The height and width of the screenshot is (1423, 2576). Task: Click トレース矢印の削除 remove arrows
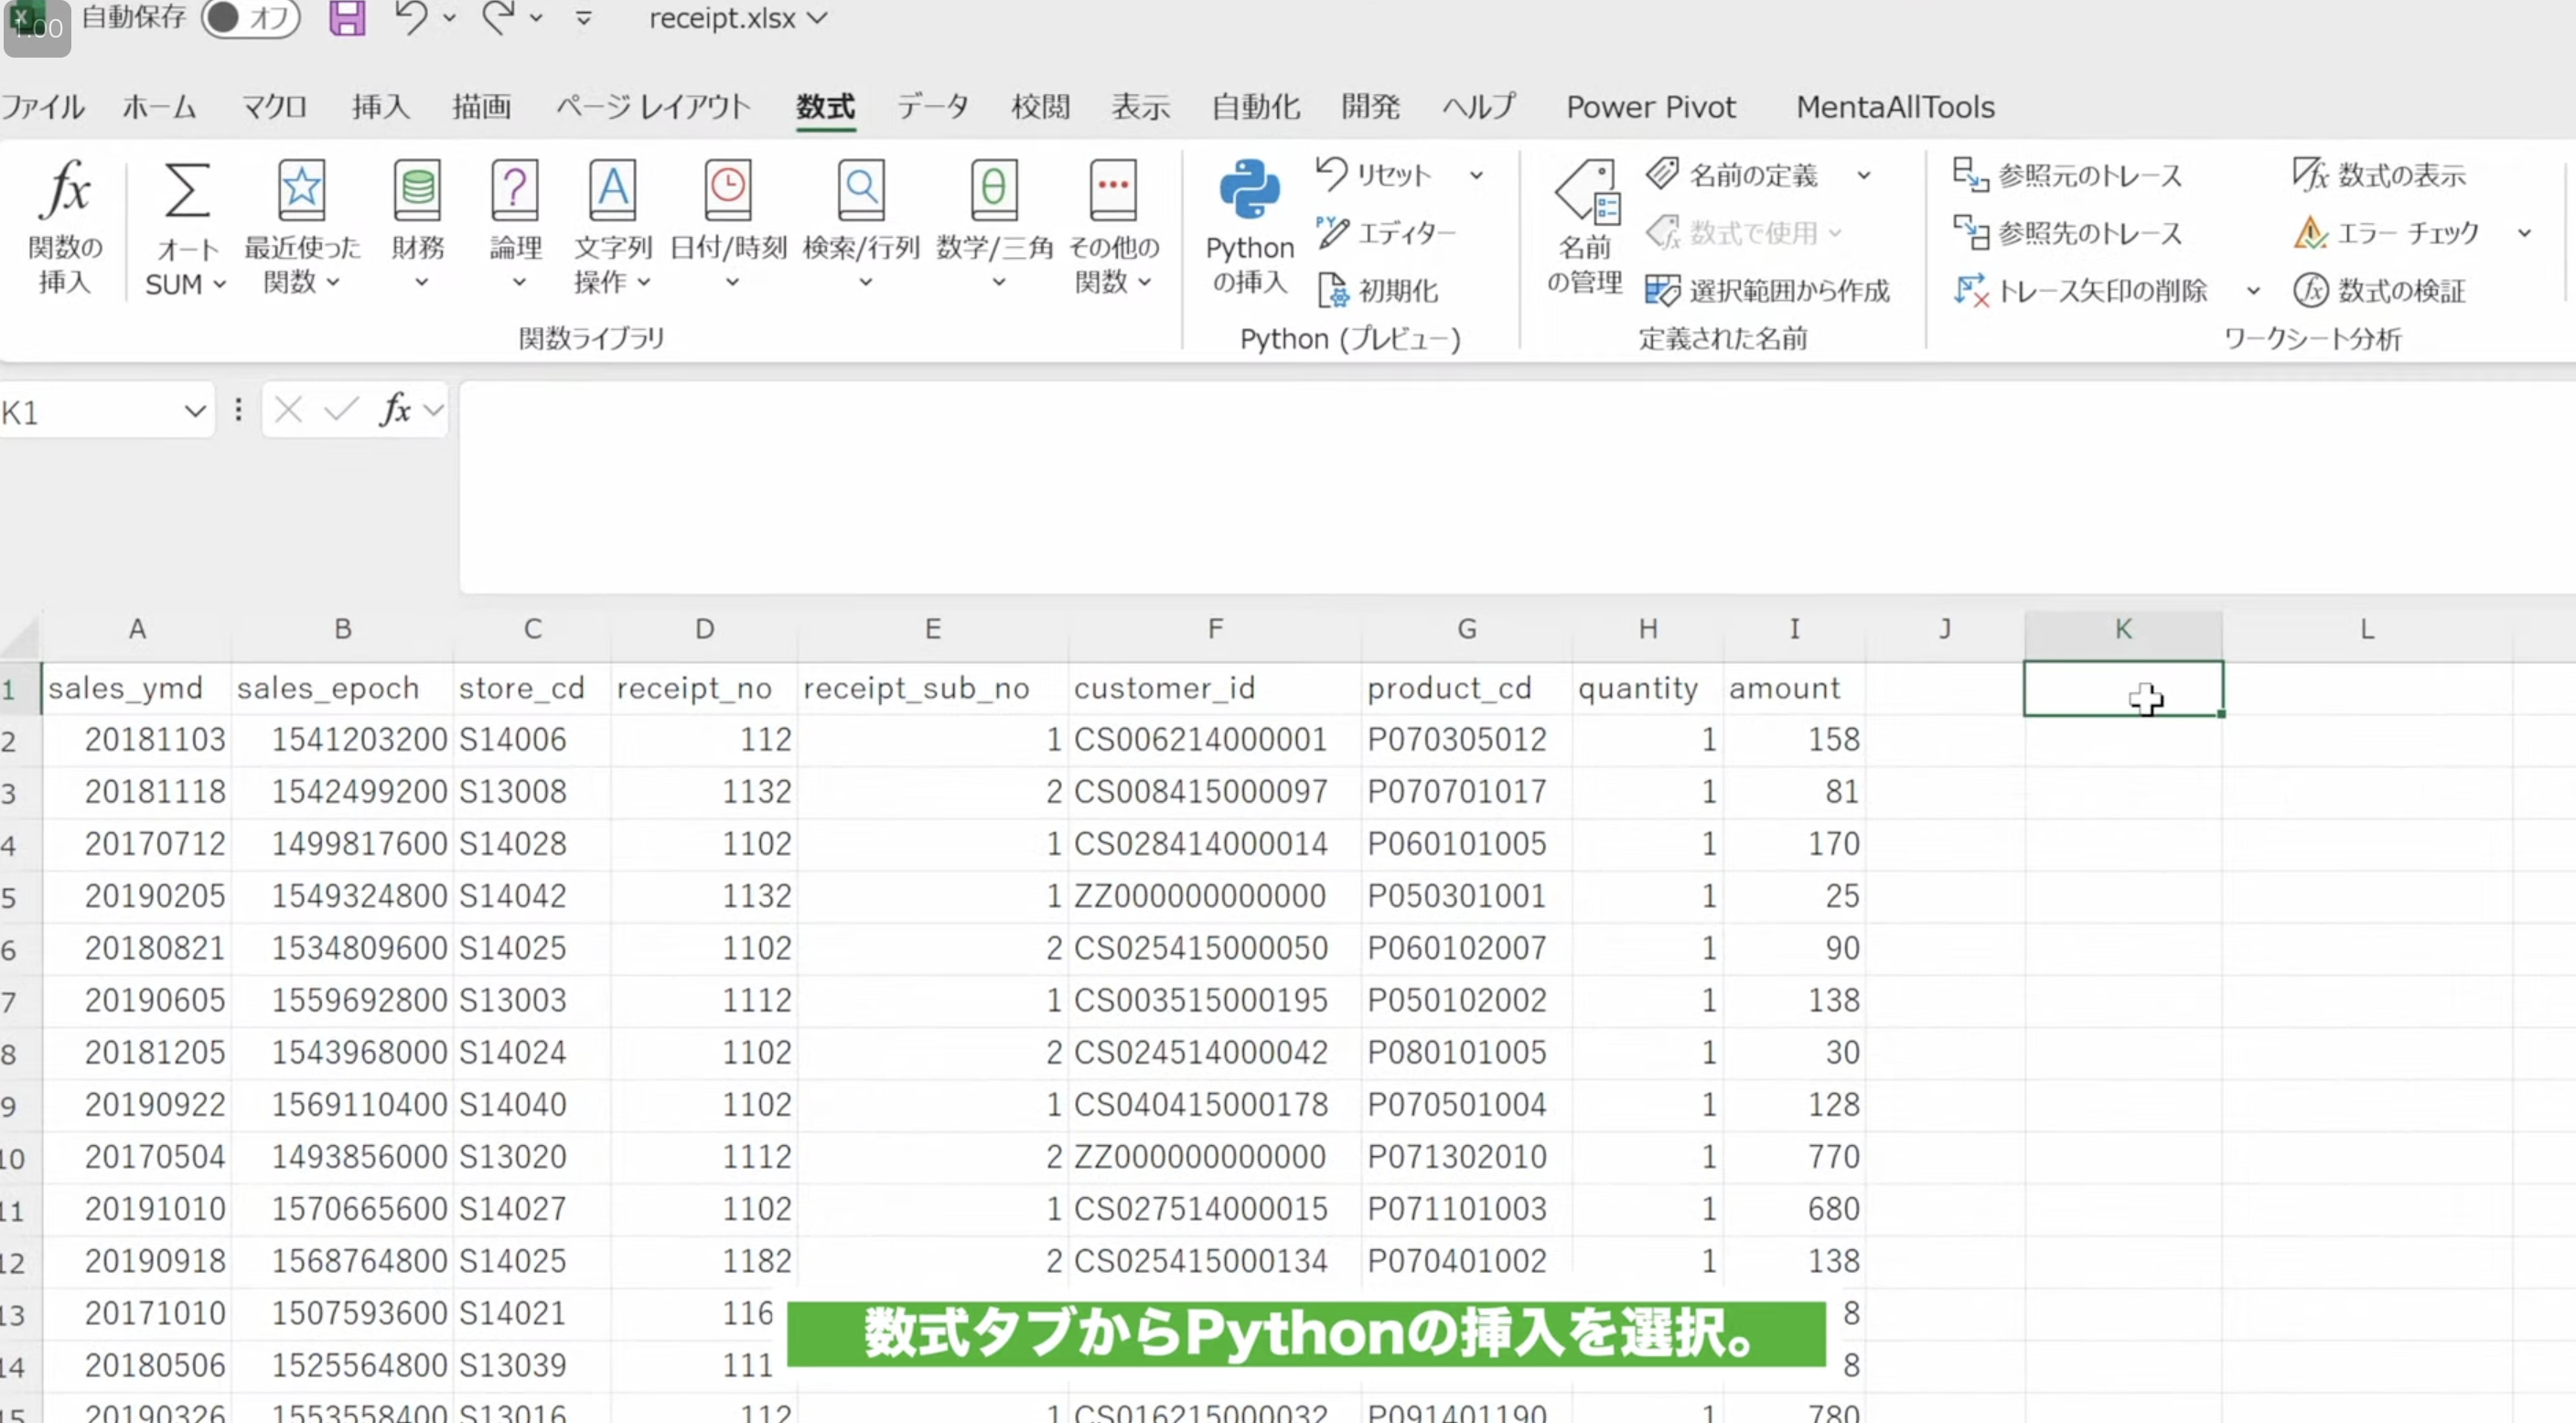click(x=2080, y=291)
